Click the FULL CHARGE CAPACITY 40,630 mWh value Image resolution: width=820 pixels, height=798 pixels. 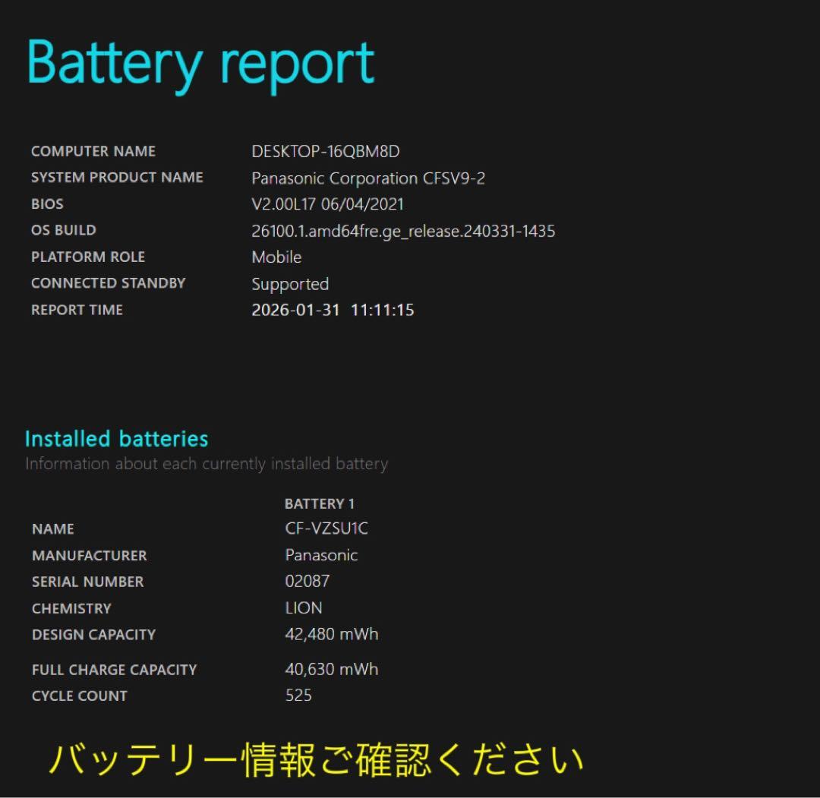(x=330, y=669)
